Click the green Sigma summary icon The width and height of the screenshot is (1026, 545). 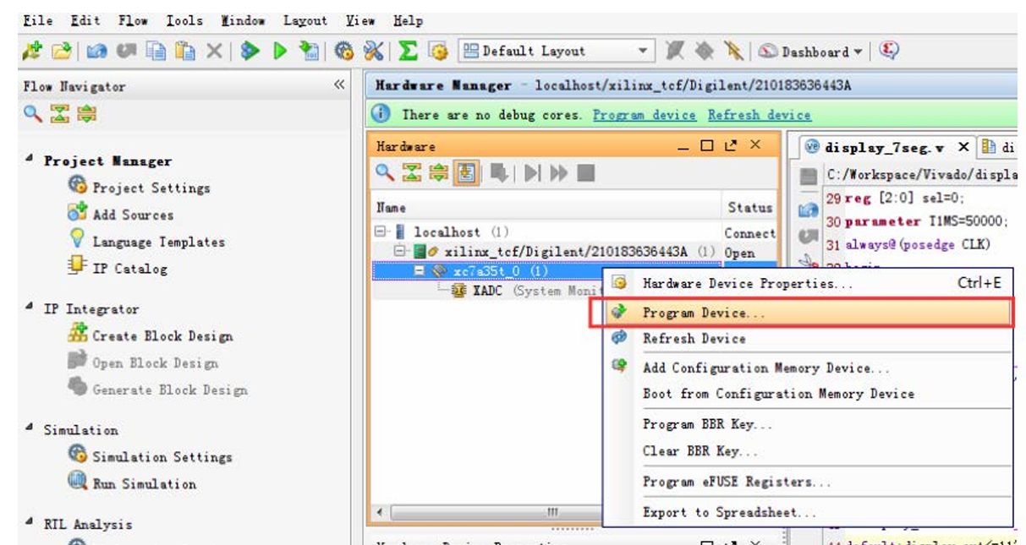tap(408, 52)
